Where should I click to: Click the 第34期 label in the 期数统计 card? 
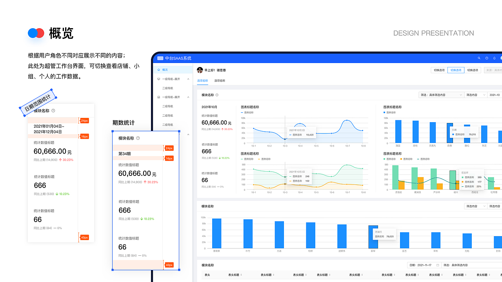125,154
